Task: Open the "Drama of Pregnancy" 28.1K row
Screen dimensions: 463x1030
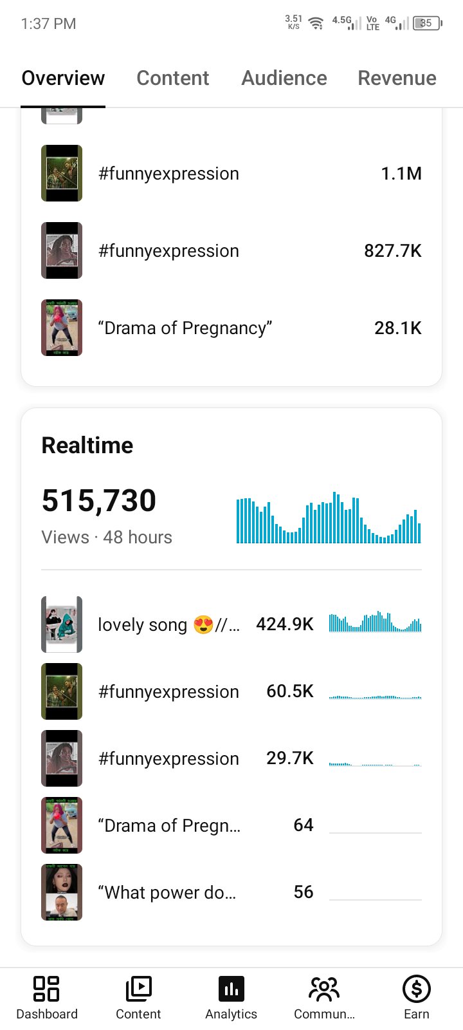Action: (x=232, y=328)
